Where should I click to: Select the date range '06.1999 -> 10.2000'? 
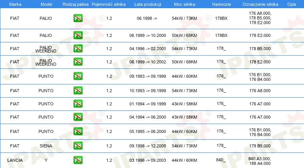(x=148, y=35)
